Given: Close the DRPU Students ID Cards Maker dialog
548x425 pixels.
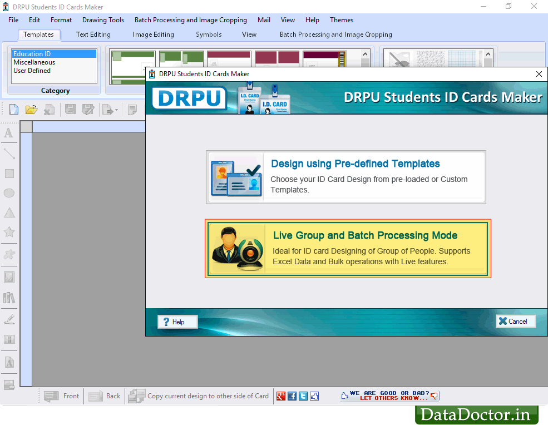Looking at the screenshot, I should (539, 74).
